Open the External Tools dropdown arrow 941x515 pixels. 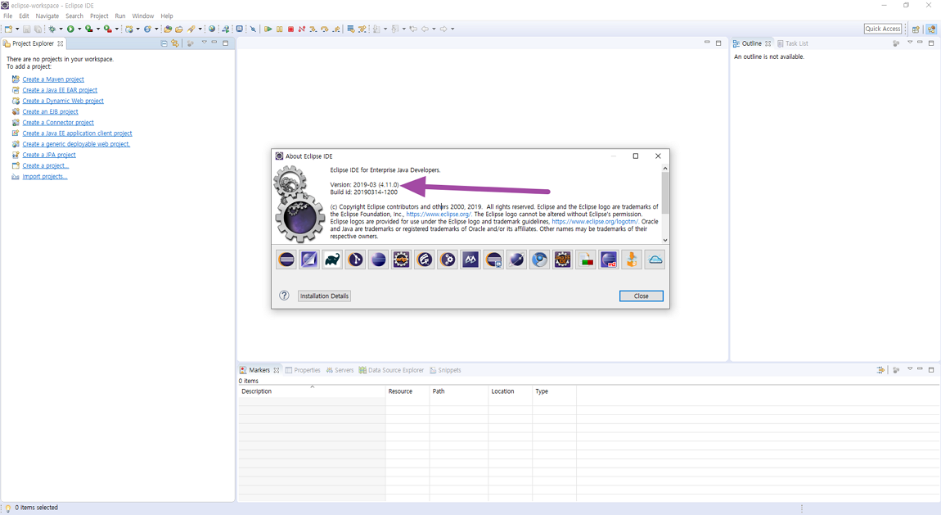click(x=116, y=29)
